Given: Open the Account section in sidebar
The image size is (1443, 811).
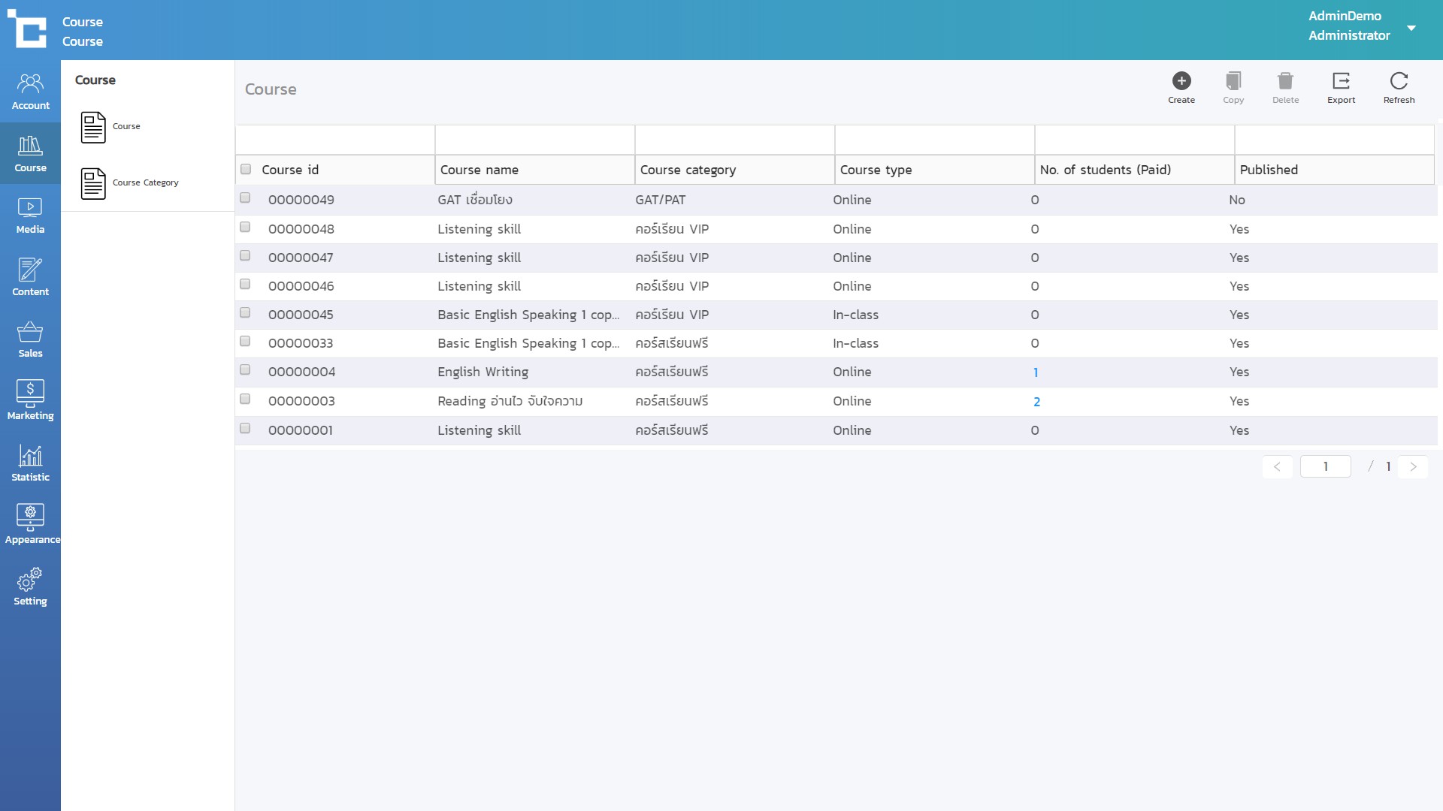Looking at the screenshot, I should pyautogui.click(x=30, y=91).
